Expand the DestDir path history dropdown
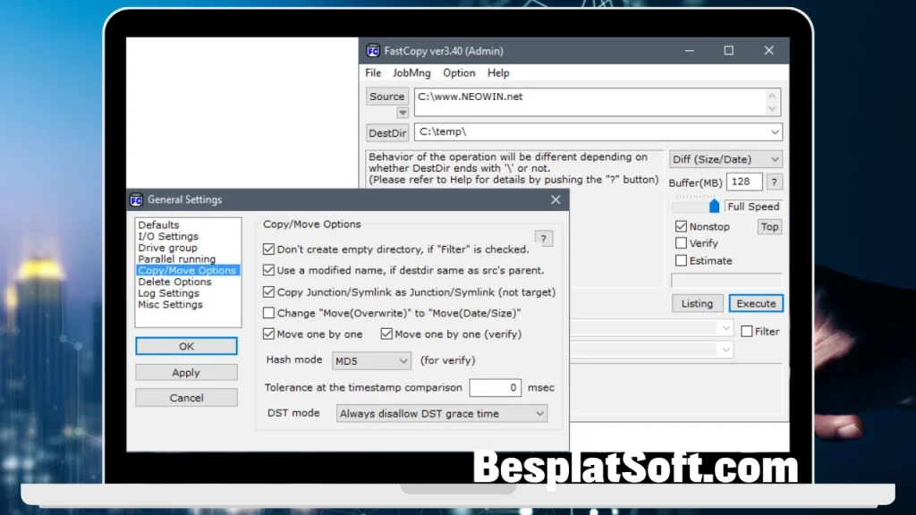Image resolution: width=916 pixels, height=515 pixels. (775, 131)
